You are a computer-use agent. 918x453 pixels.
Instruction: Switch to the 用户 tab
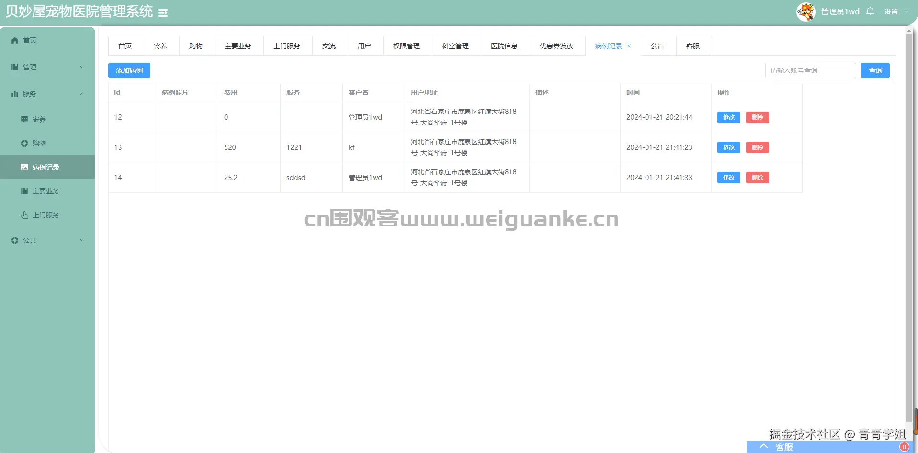[x=365, y=45]
